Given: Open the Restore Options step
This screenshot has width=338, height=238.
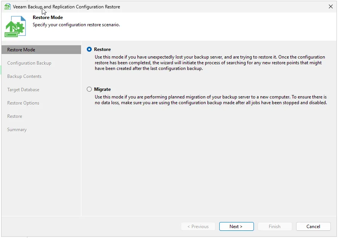Looking at the screenshot, I should pyautogui.click(x=23, y=103).
